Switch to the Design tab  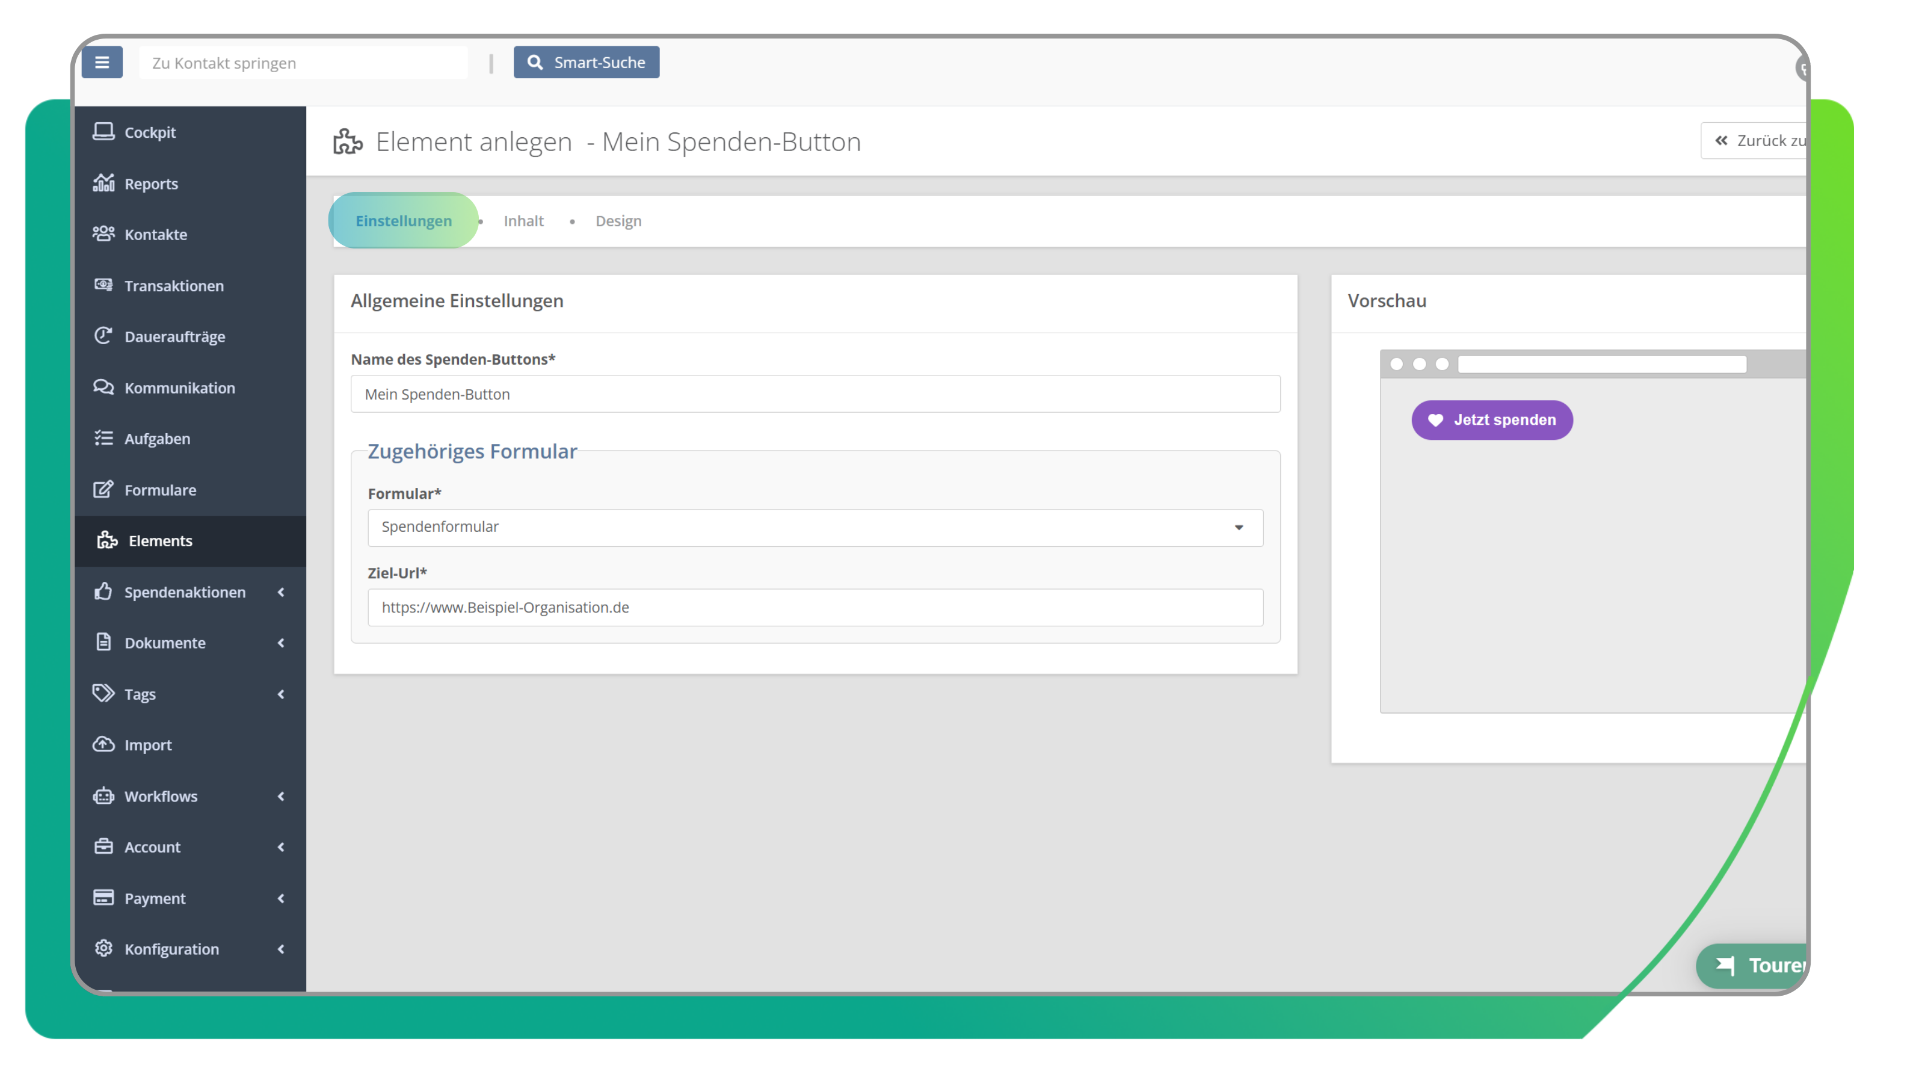[618, 221]
